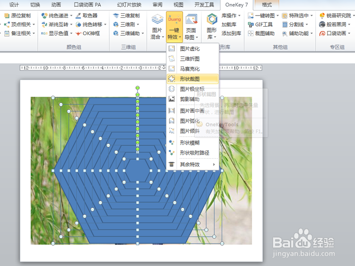
Task: Choose 形状吸附路径 menu item
Action: click(193, 153)
